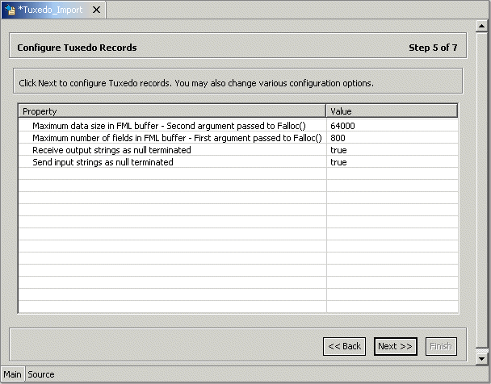Switch to the Main tab

13,374
